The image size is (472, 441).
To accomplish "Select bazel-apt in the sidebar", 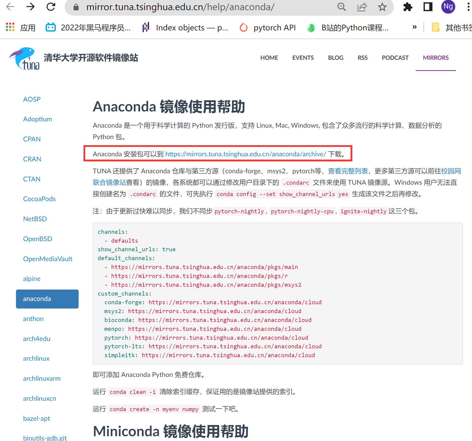I will (x=37, y=418).
